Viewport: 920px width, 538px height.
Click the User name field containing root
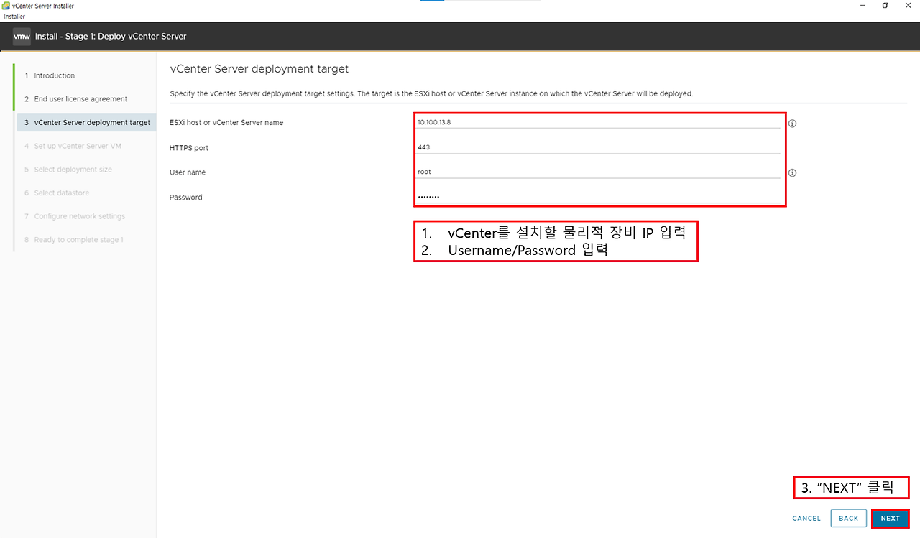pos(599,172)
